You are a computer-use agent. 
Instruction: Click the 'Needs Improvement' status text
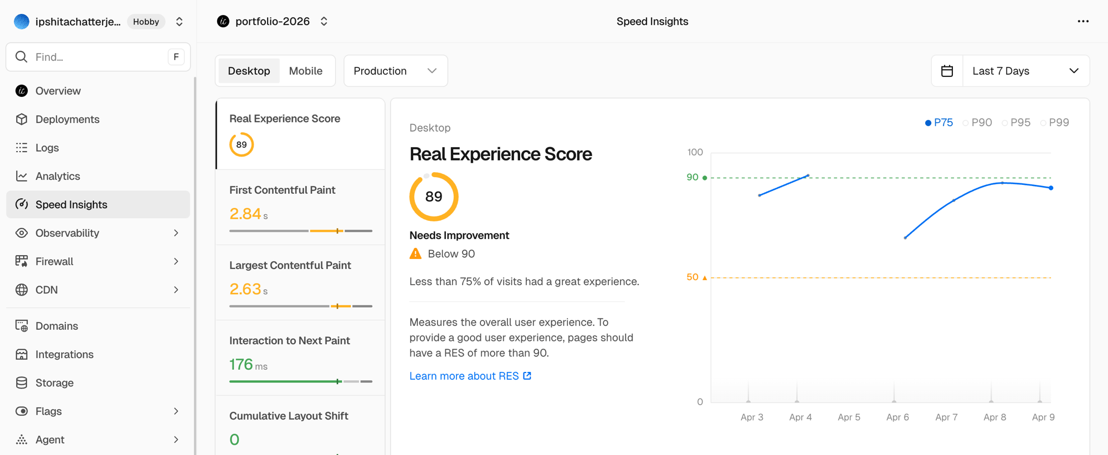[459, 235]
